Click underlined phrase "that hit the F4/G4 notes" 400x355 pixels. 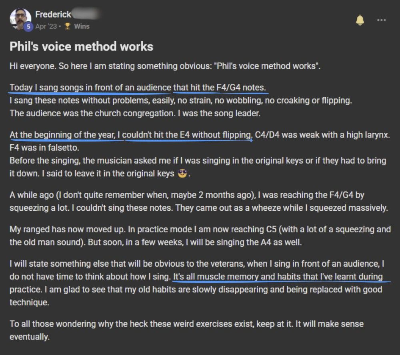coord(219,88)
